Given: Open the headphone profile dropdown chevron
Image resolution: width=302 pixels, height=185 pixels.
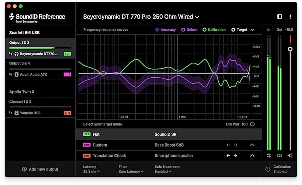Looking at the screenshot, I should [197, 17].
